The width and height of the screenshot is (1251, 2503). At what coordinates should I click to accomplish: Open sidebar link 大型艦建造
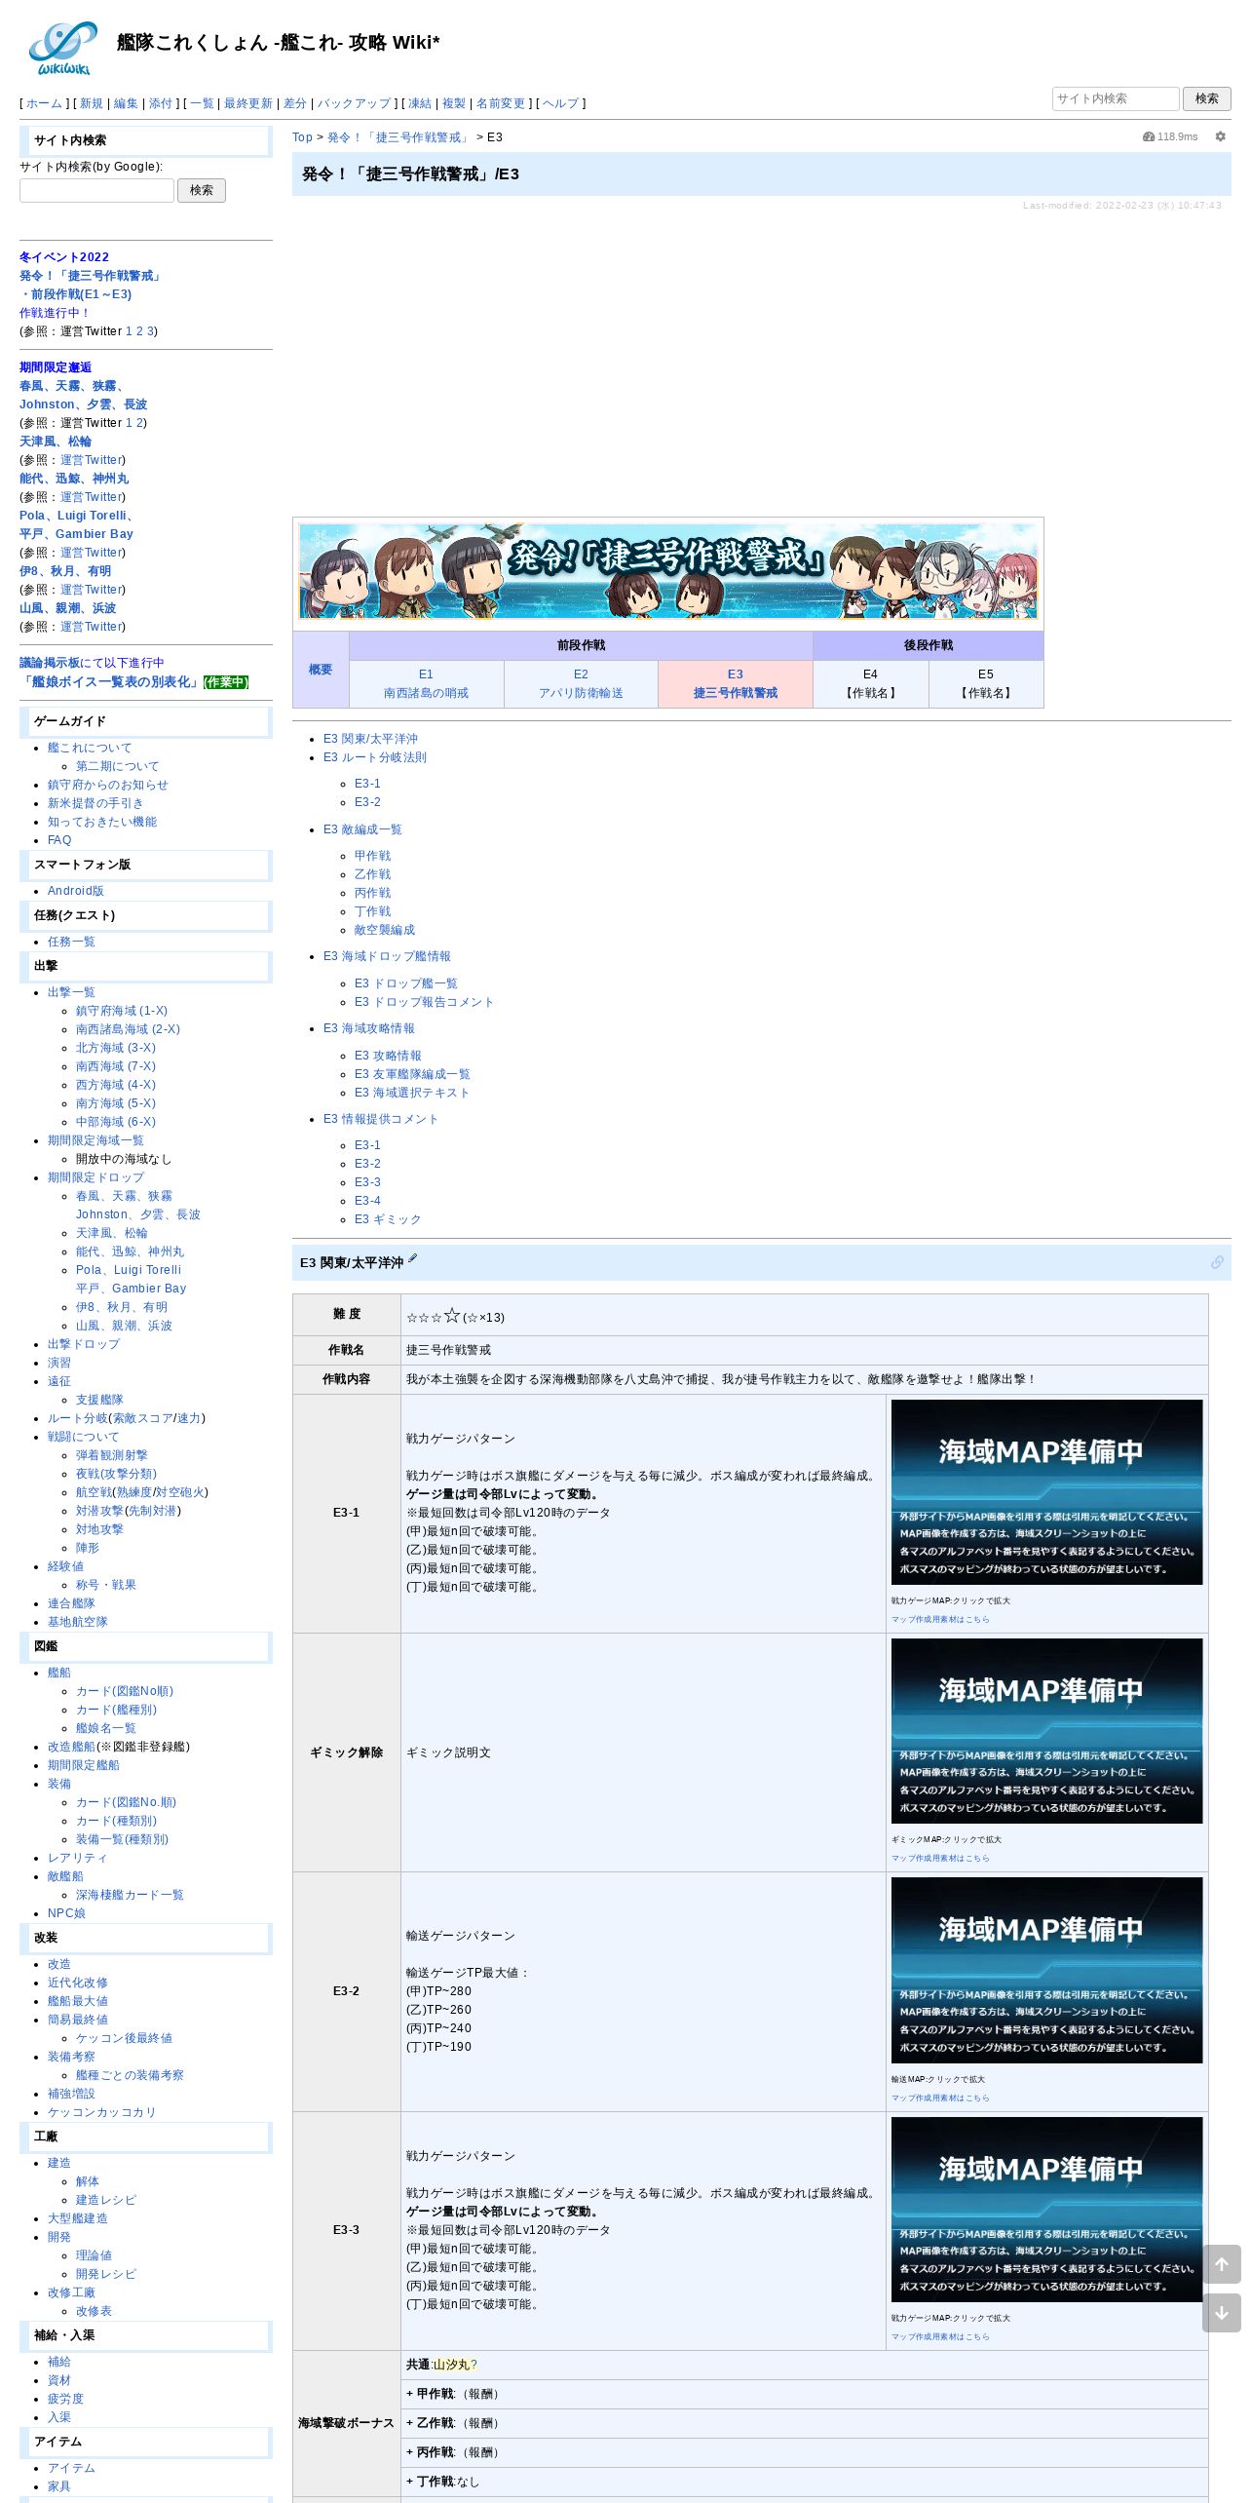(x=78, y=2218)
